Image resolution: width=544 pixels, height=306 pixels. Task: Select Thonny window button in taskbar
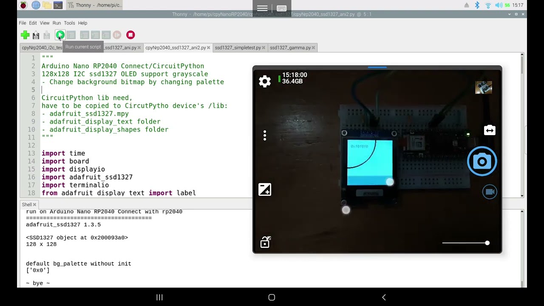[x=94, y=5]
